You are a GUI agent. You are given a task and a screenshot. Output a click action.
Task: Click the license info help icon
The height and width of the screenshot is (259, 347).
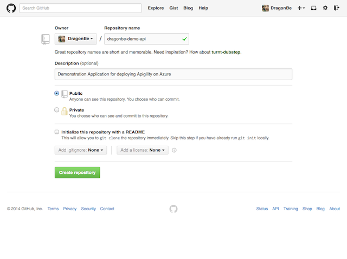pyautogui.click(x=174, y=150)
